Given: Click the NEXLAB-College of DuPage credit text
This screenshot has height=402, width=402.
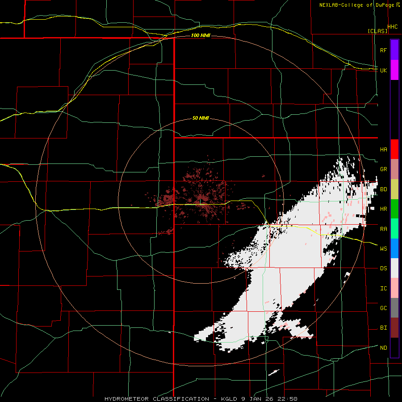Looking at the screenshot, I should 356,5.
